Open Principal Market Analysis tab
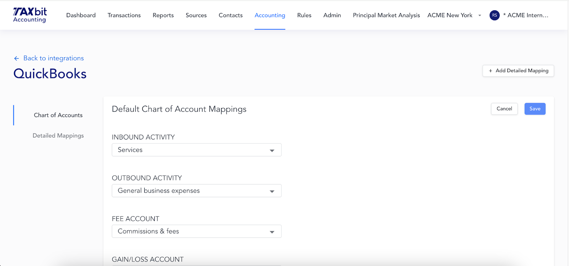 386,15
